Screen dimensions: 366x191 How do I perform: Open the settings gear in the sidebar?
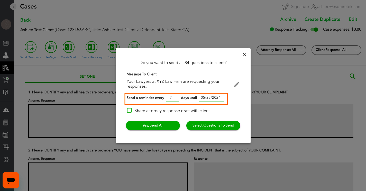click(x=6, y=159)
